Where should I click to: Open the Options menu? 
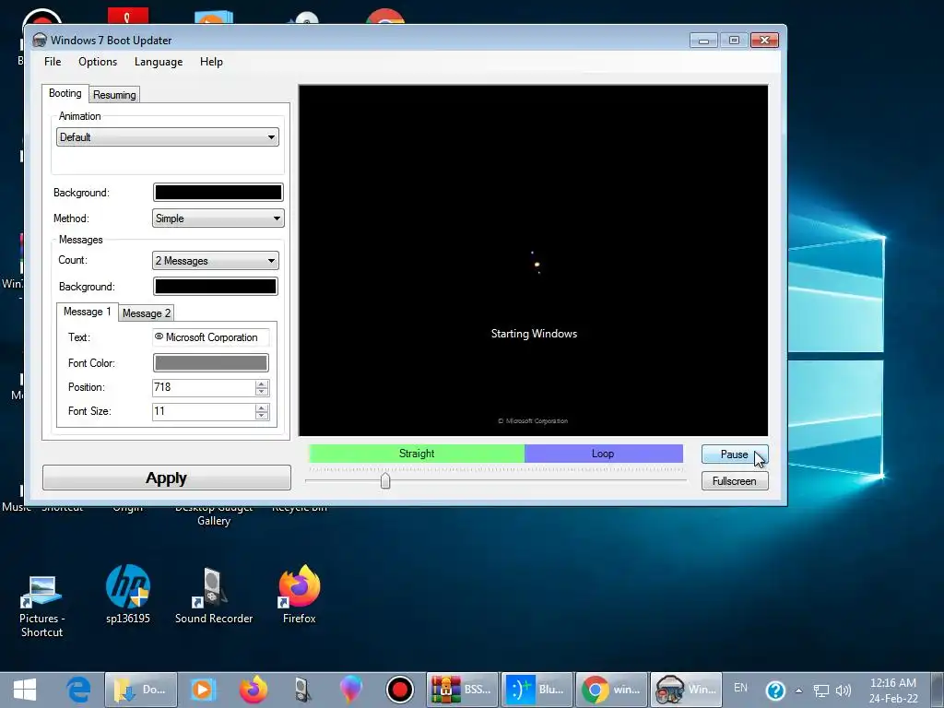tap(98, 62)
